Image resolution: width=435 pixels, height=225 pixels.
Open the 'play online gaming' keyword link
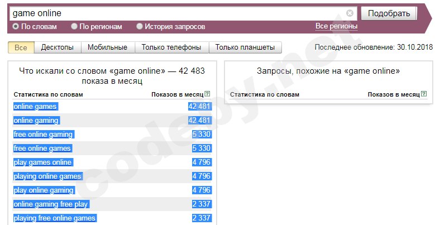[44, 190]
